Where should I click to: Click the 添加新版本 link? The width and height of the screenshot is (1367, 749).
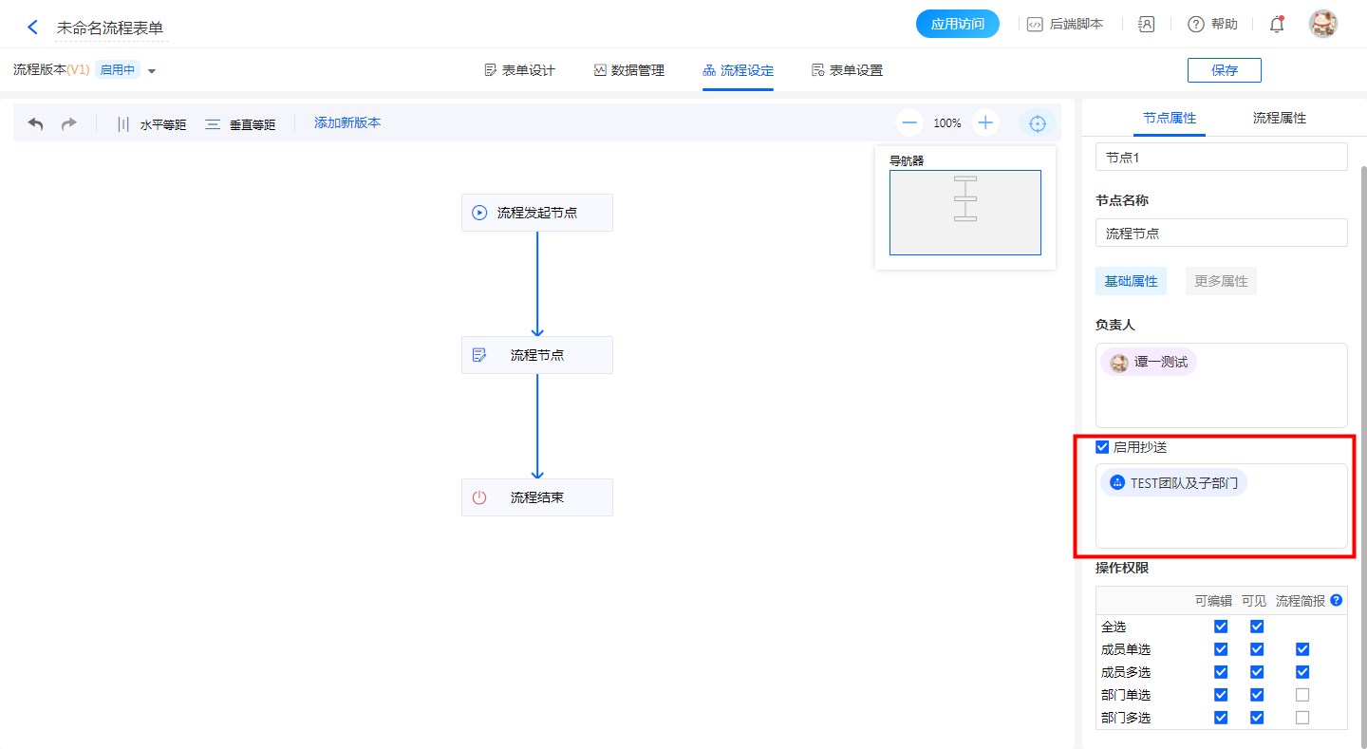coord(347,122)
